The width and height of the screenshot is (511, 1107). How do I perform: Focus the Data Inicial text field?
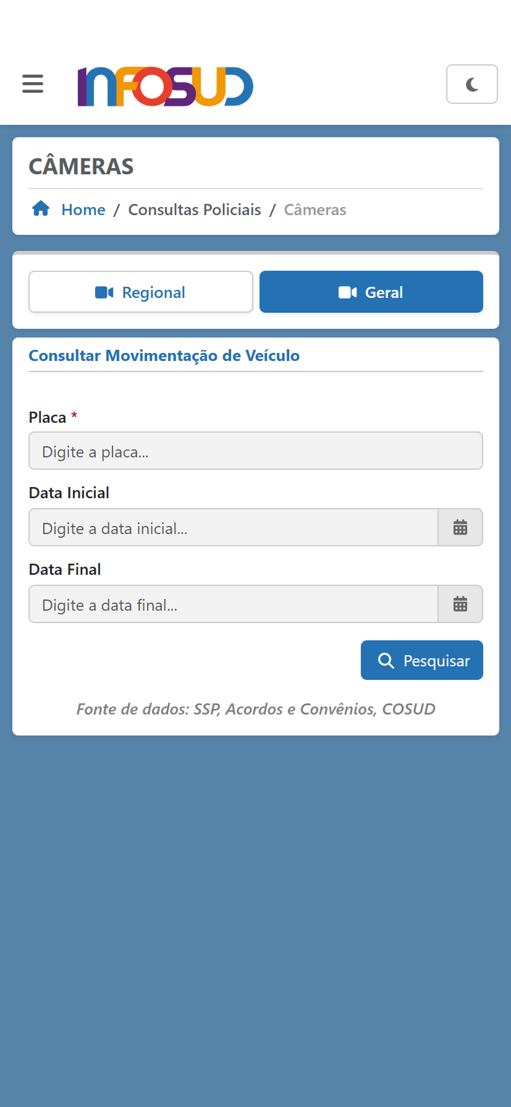coord(233,528)
